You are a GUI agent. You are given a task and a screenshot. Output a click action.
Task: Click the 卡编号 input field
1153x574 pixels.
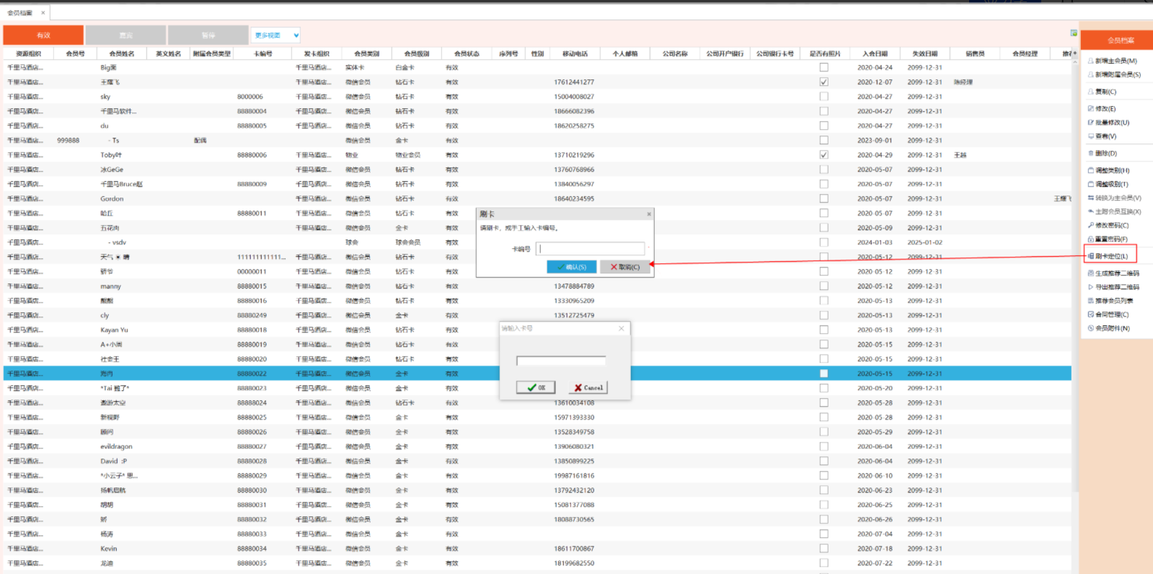(x=591, y=249)
